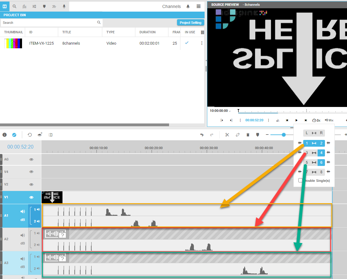Open the 10:00:00:00 timecode dropdown
The image size is (347, 279).
click(x=221, y=111)
